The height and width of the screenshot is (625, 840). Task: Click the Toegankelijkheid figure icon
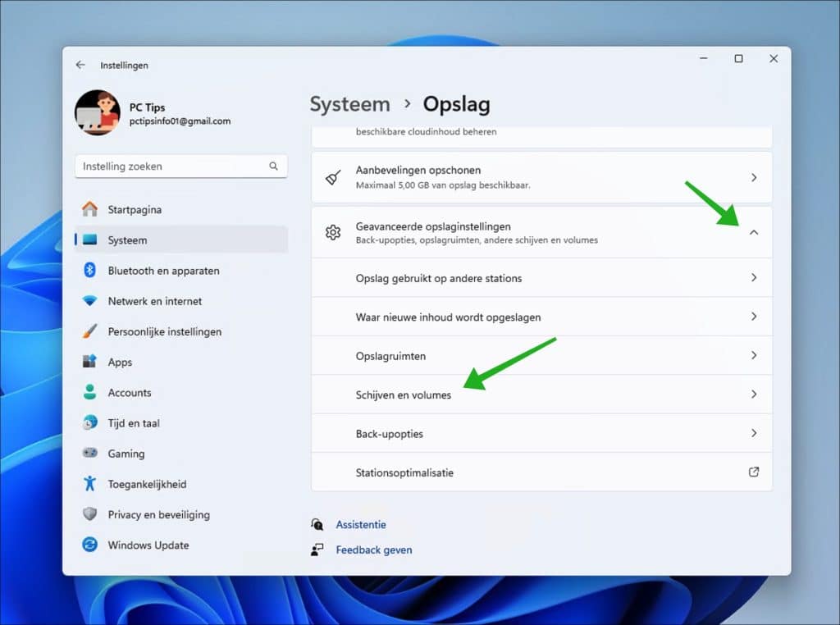tap(90, 484)
